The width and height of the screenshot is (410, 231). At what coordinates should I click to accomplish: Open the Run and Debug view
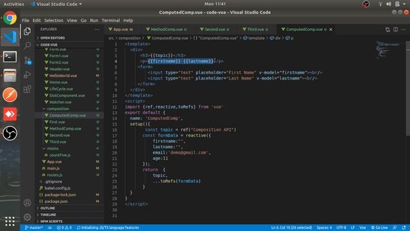(27, 74)
